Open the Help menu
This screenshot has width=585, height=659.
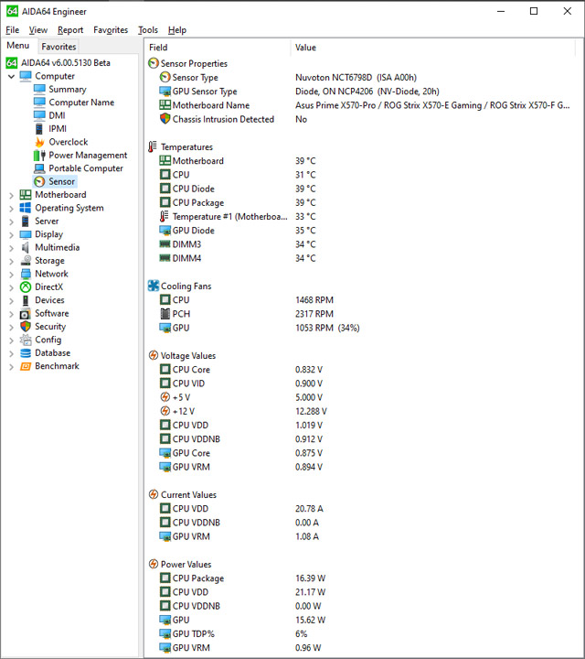(177, 30)
